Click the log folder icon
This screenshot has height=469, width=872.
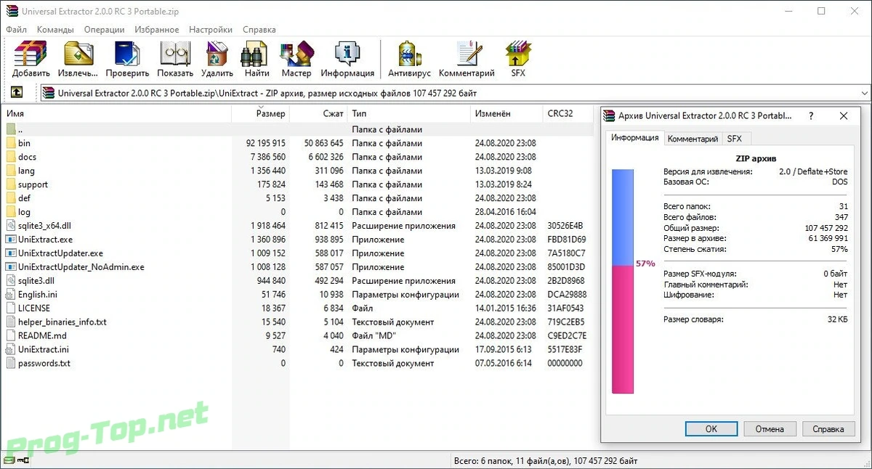(x=11, y=212)
